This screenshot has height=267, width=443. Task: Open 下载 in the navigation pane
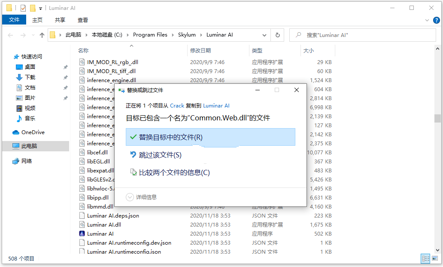click(x=30, y=77)
